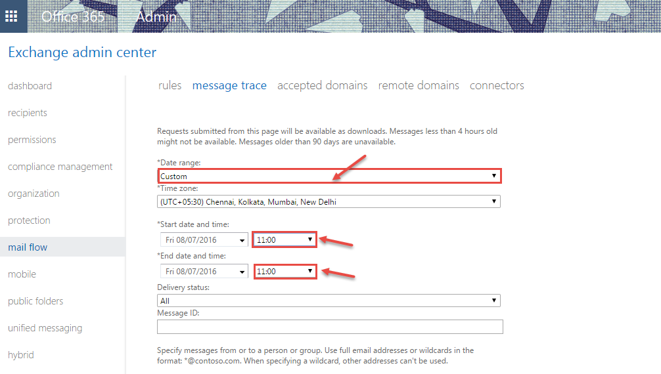Click the Admin header link

(x=156, y=17)
